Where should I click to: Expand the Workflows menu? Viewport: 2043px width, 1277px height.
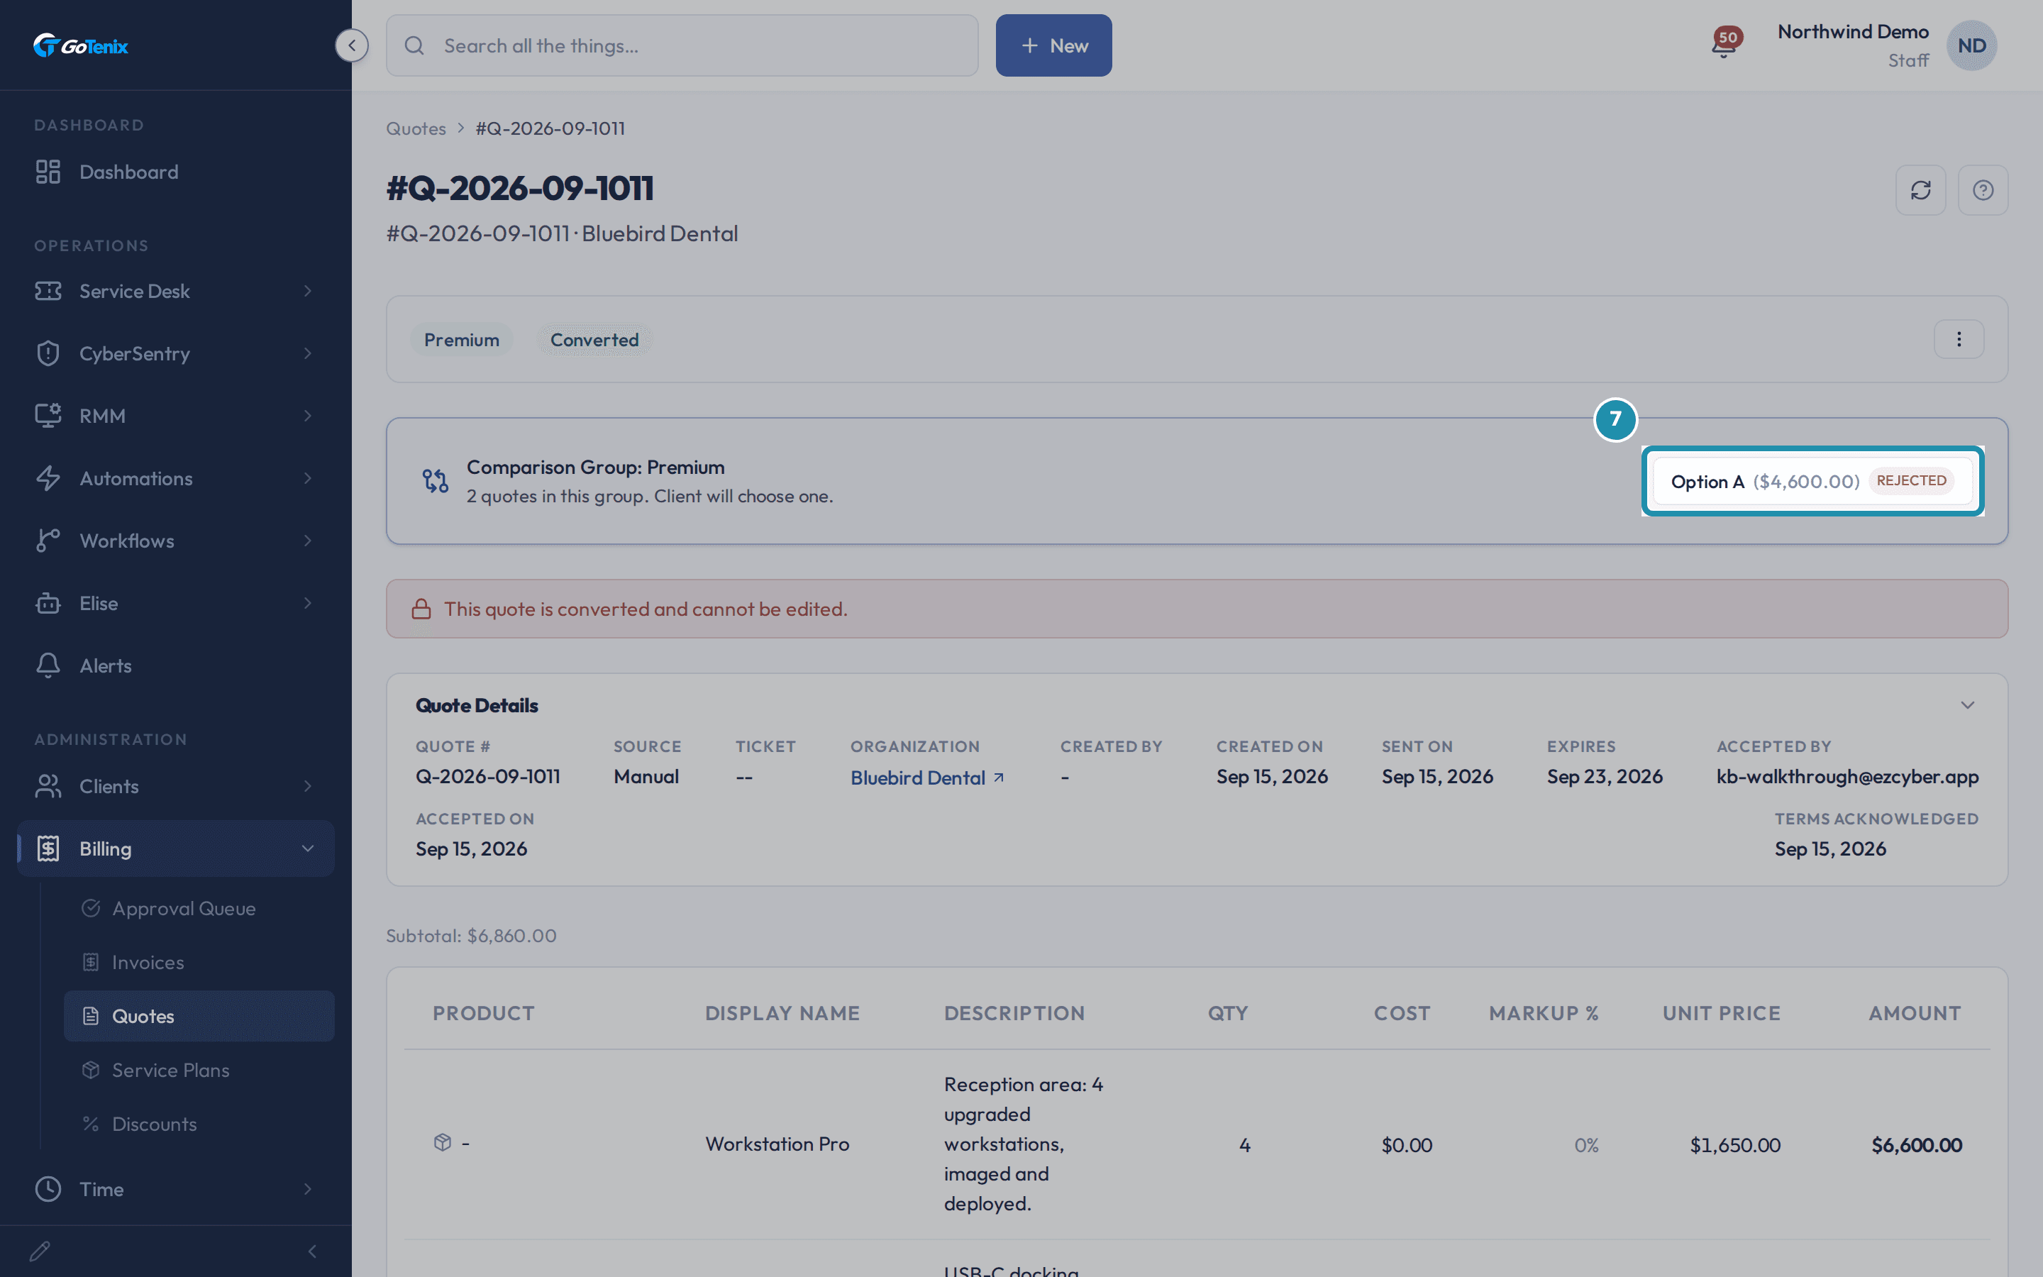click(176, 541)
